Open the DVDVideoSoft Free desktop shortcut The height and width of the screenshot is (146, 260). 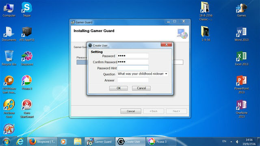(9, 84)
